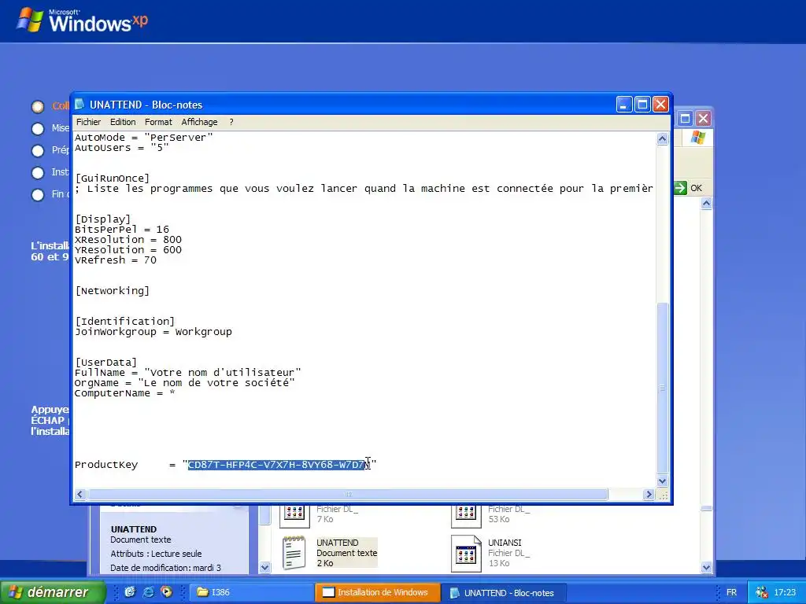
Task: Click Notepad's horizontal scrollbar left arrow
Action: [79, 494]
